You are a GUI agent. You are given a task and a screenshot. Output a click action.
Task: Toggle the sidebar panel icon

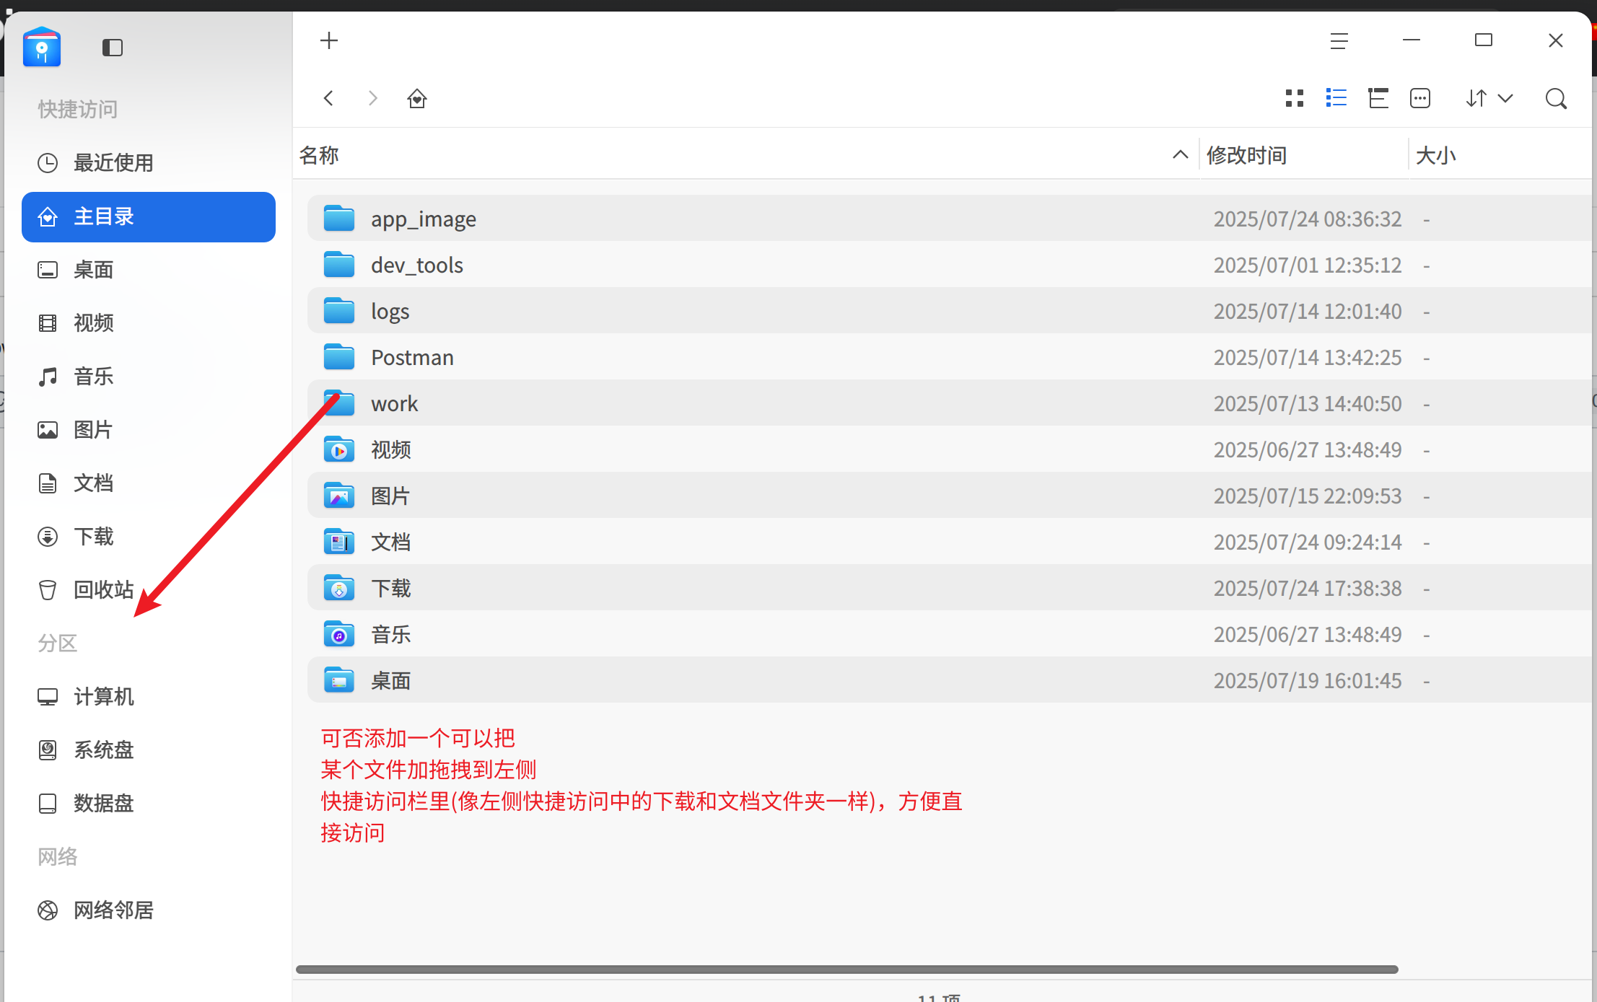coord(113,48)
